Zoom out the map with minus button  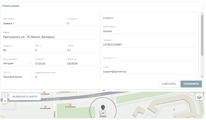pyautogui.click(x=5, y=101)
